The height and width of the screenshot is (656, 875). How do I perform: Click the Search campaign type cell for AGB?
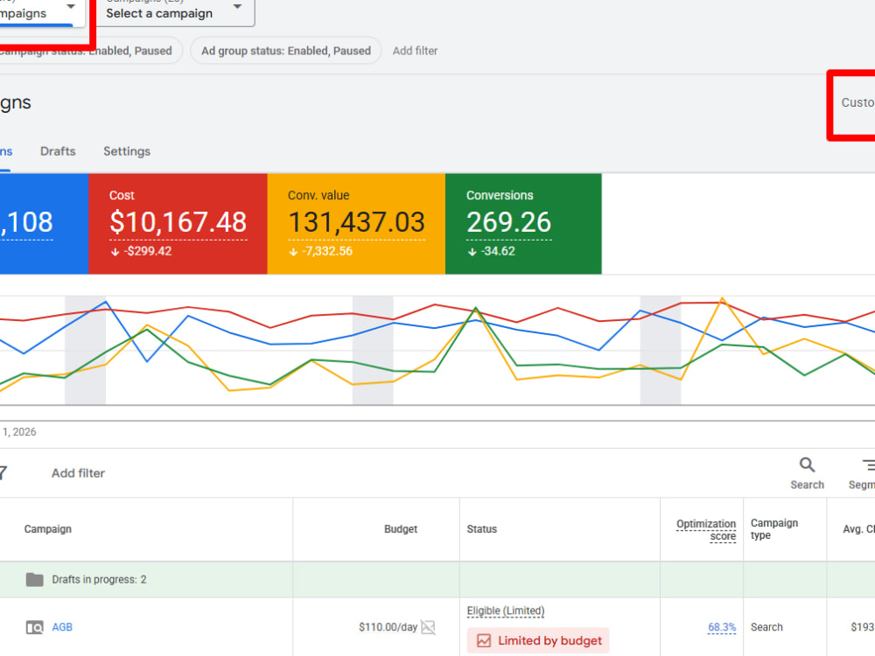(x=766, y=627)
